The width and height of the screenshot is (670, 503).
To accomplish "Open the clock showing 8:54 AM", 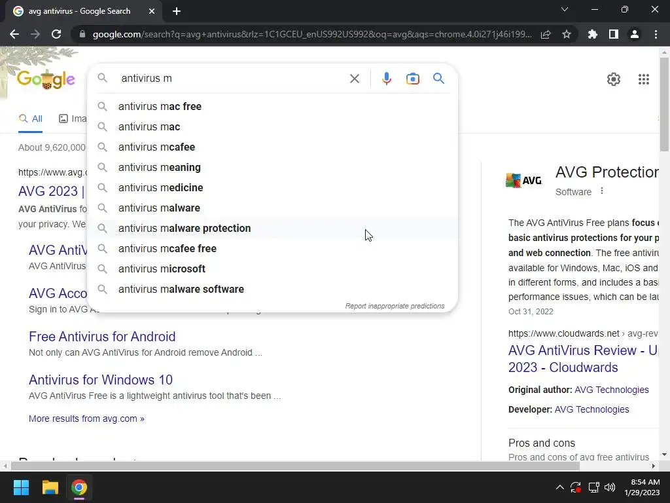I will 642,487.
